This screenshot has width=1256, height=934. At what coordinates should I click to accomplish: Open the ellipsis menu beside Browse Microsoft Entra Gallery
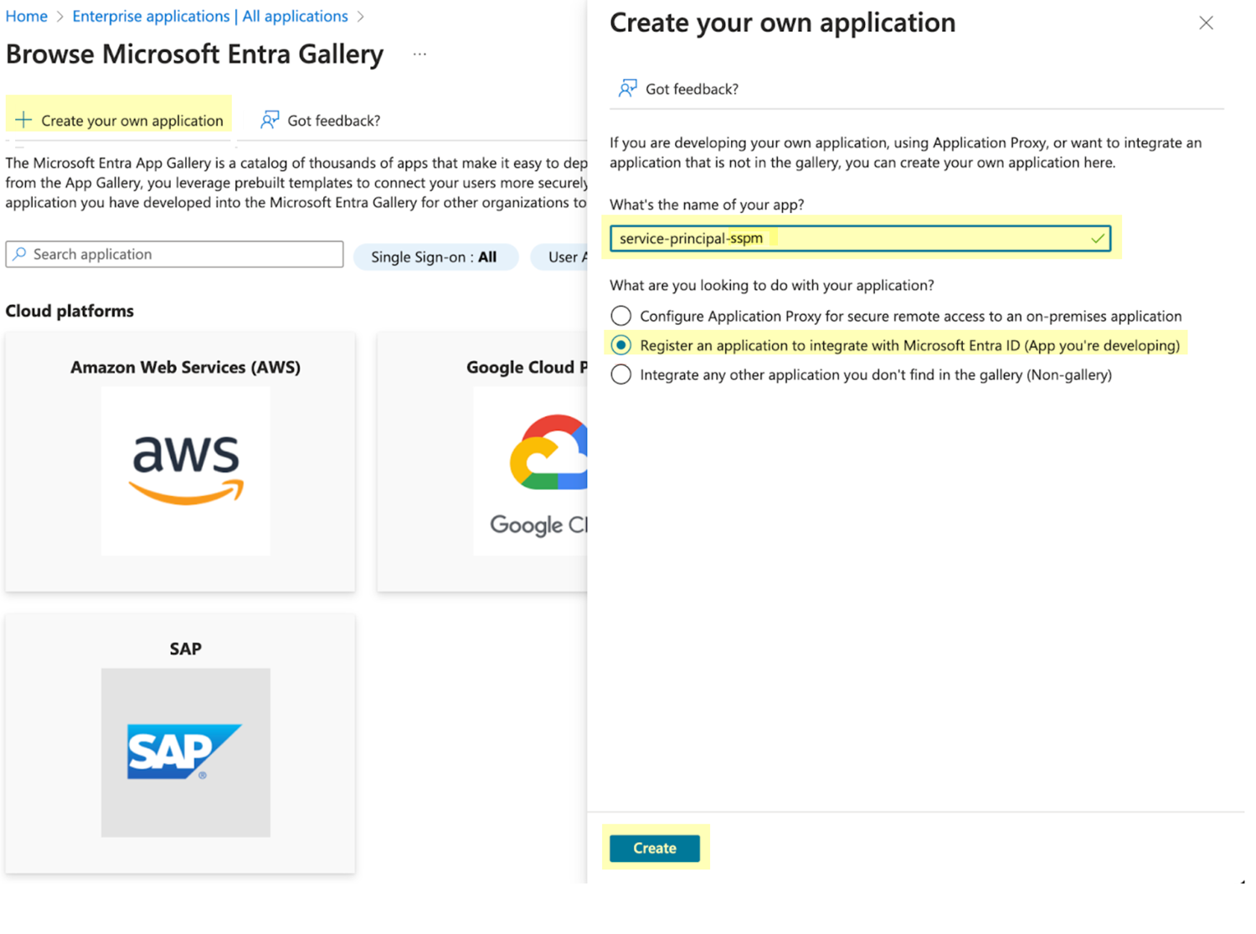pos(420,54)
